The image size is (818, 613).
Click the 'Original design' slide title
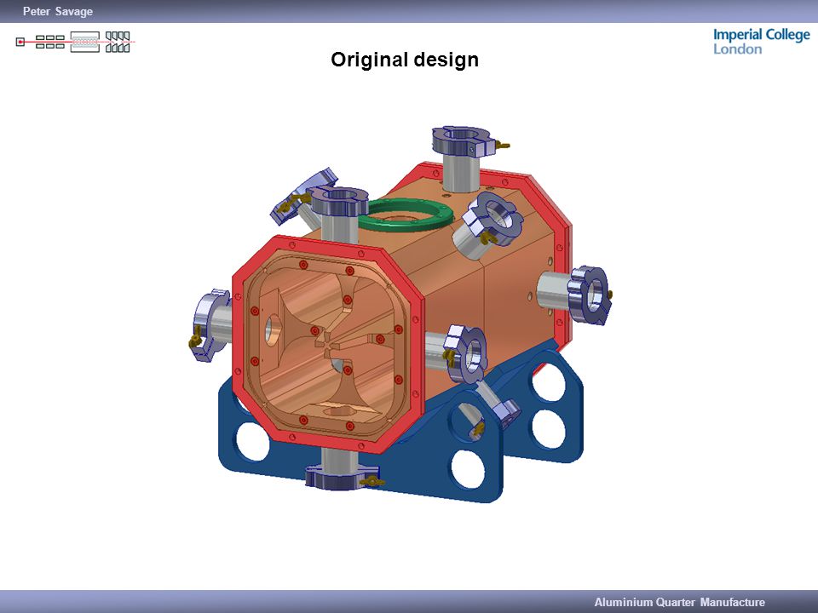click(x=404, y=60)
